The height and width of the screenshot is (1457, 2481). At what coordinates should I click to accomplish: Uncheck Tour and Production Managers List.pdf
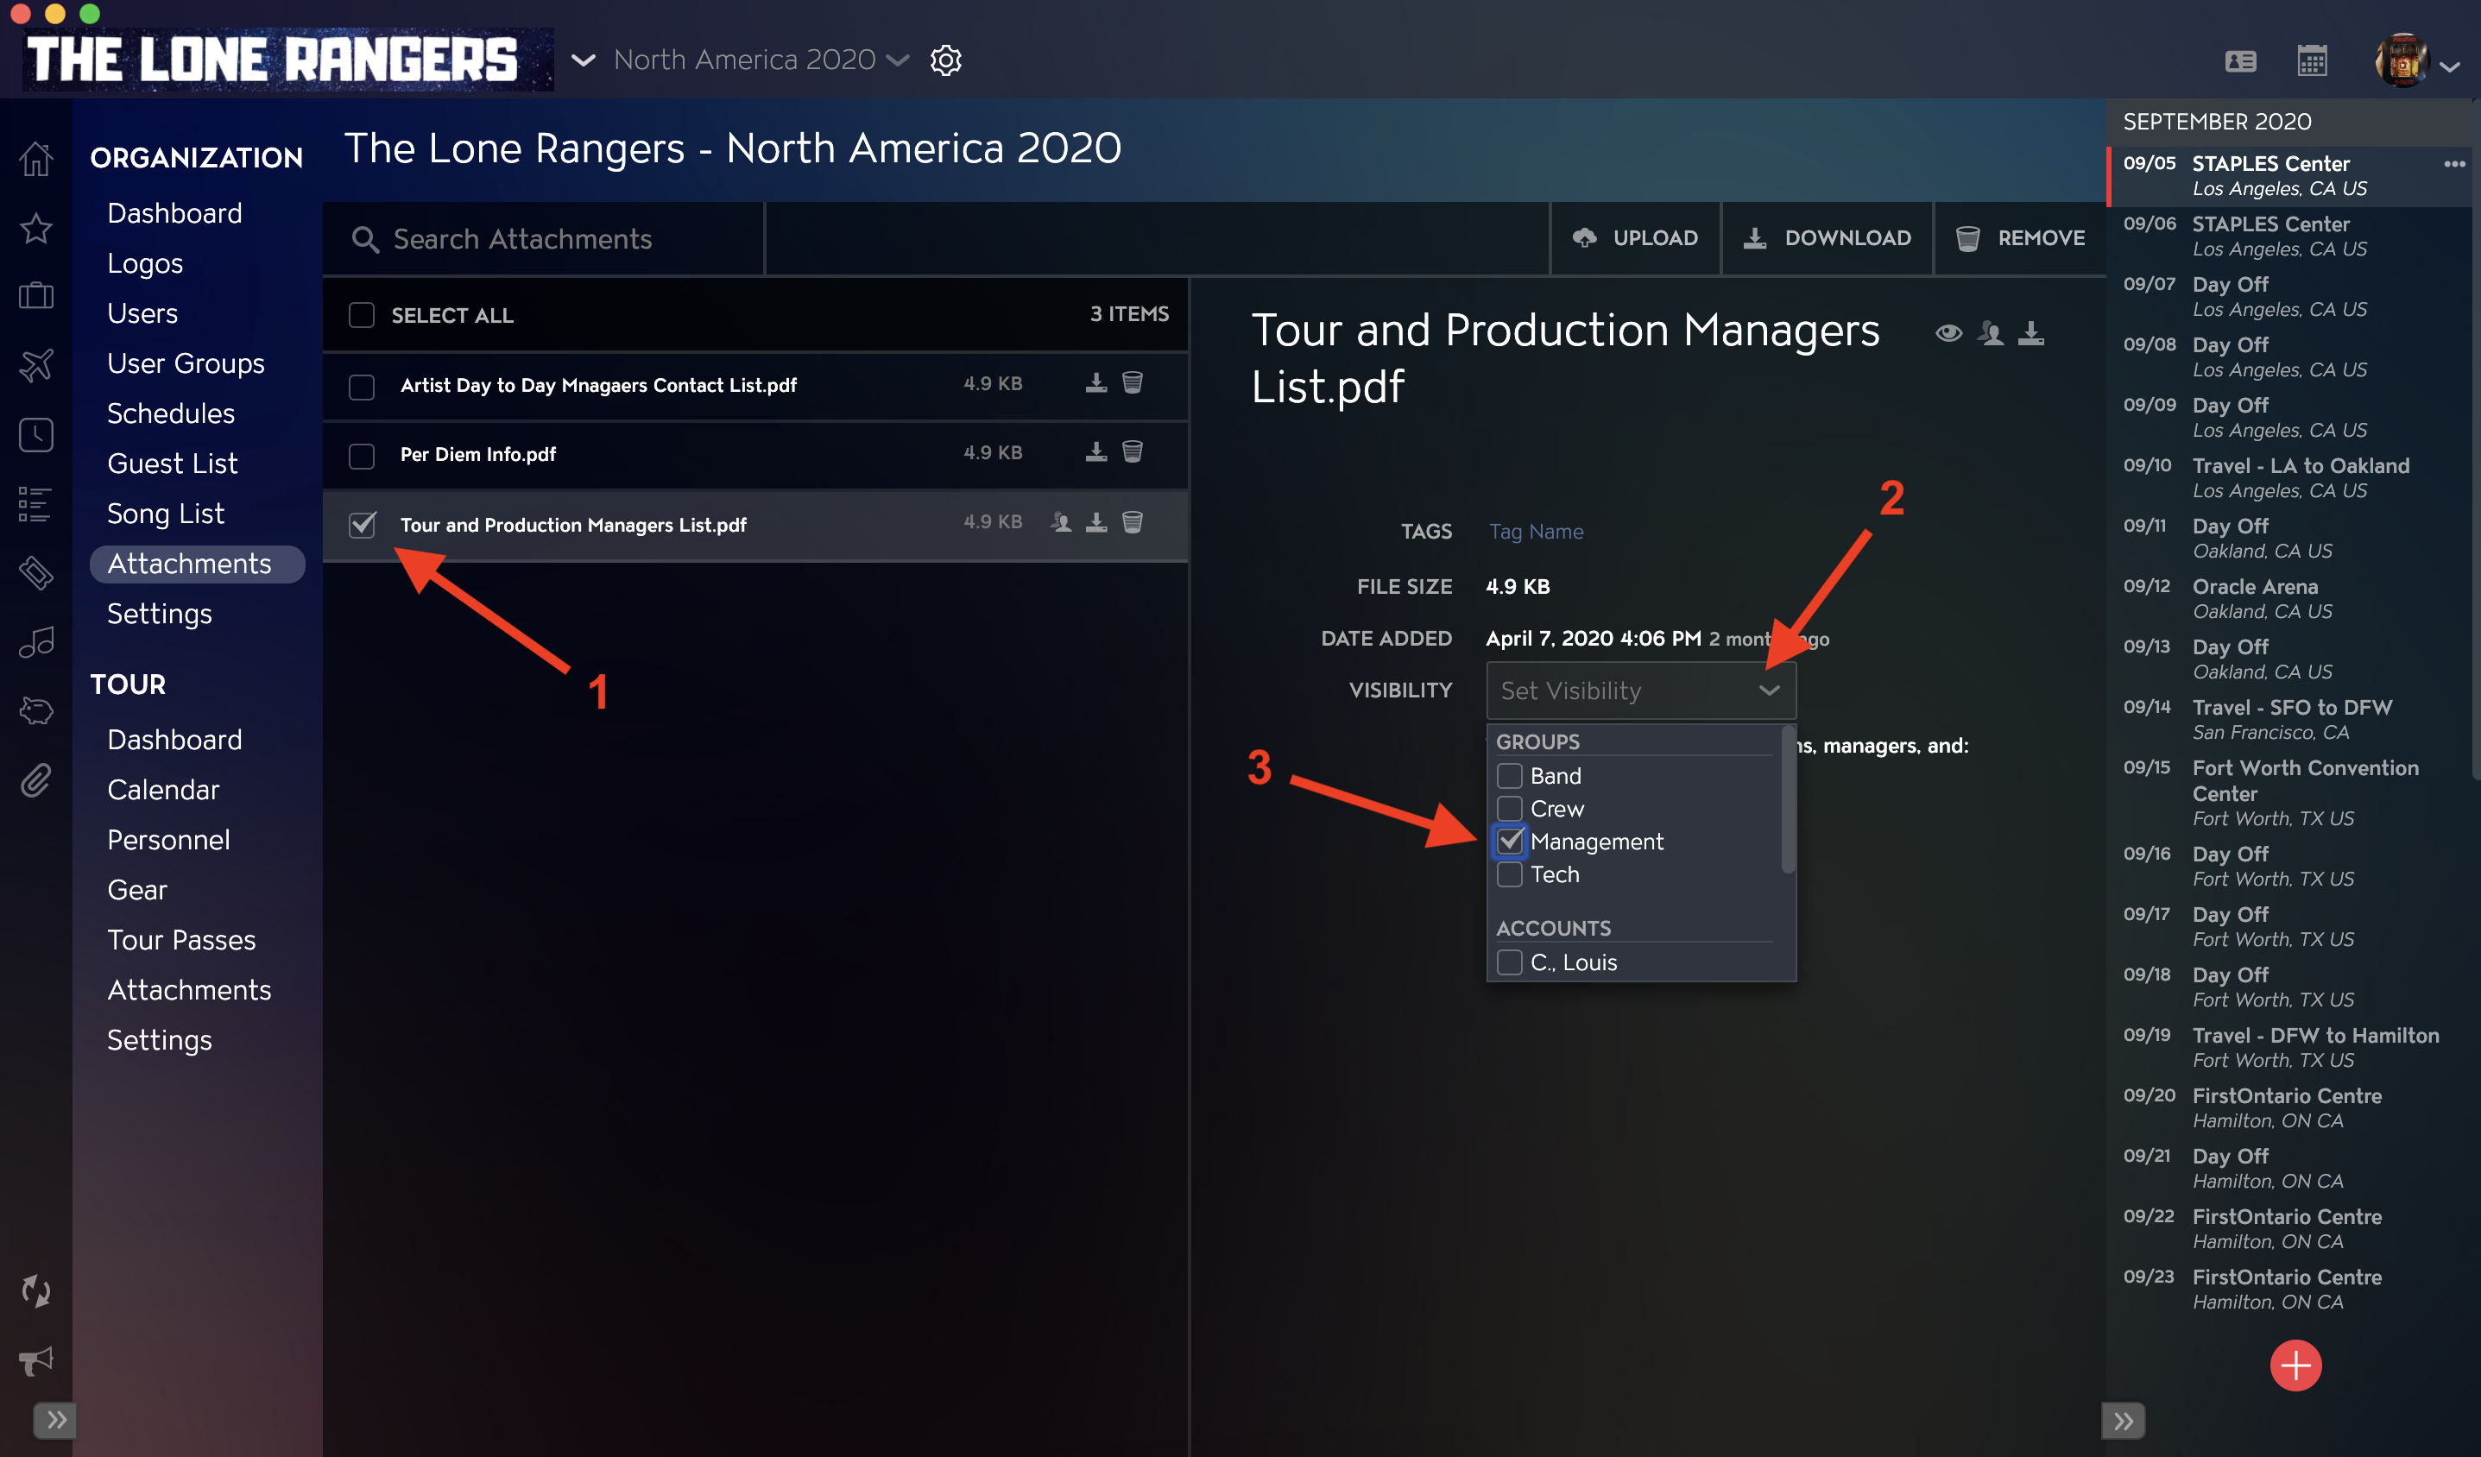(362, 525)
